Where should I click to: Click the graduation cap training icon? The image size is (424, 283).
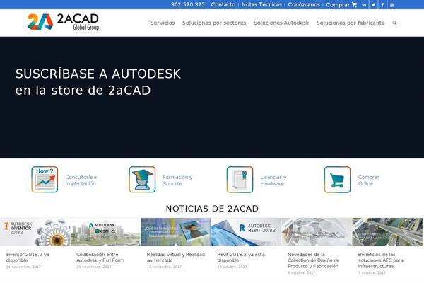(x=142, y=179)
